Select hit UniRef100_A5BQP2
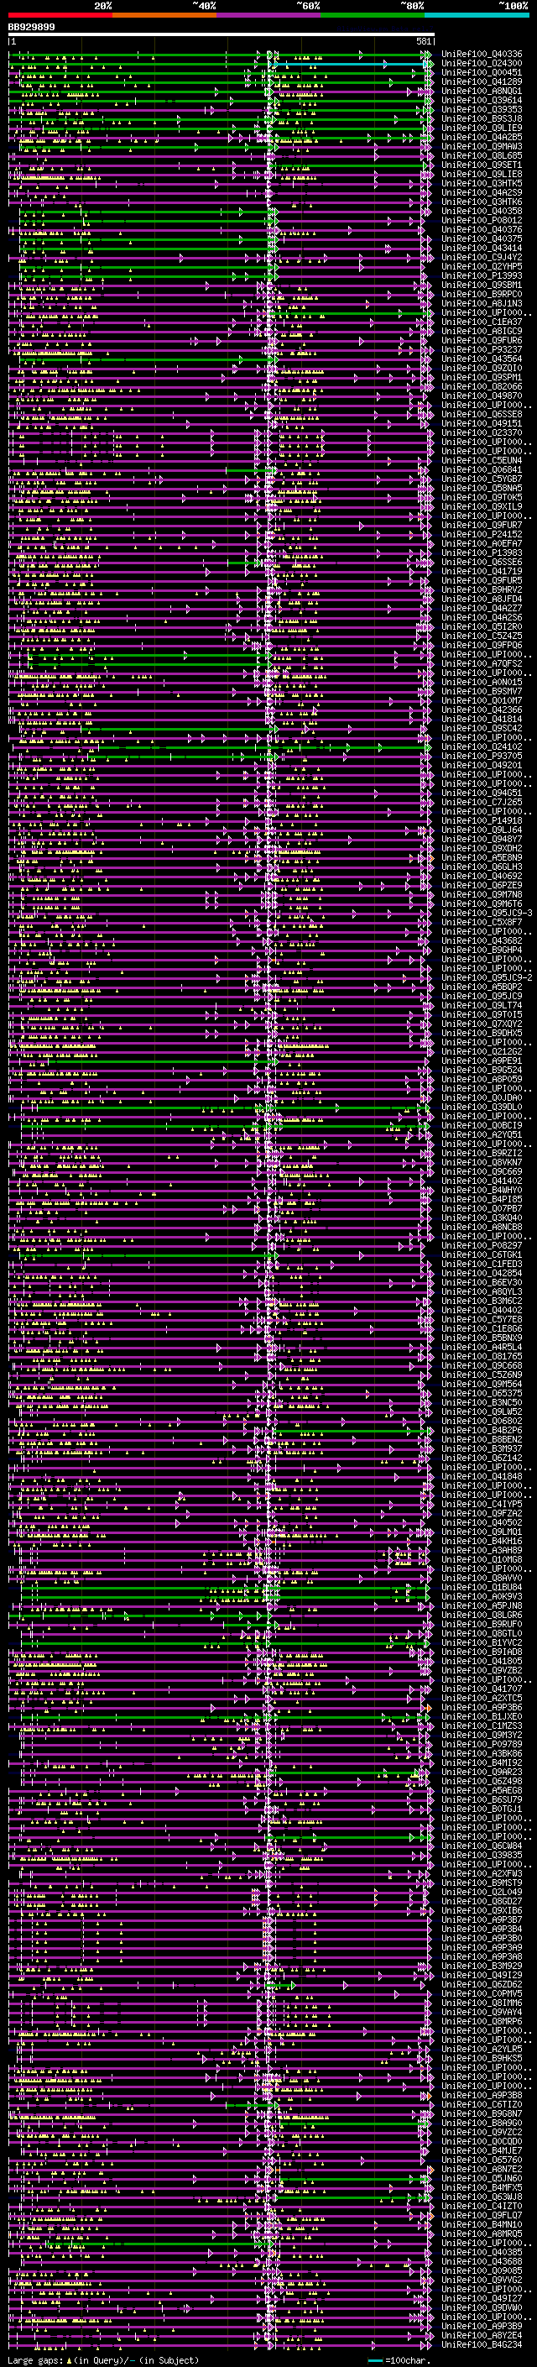537x2367 pixels. pyautogui.click(x=482, y=987)
